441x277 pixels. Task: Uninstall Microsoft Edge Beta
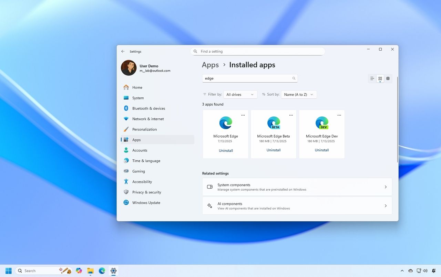pos(274,150)
